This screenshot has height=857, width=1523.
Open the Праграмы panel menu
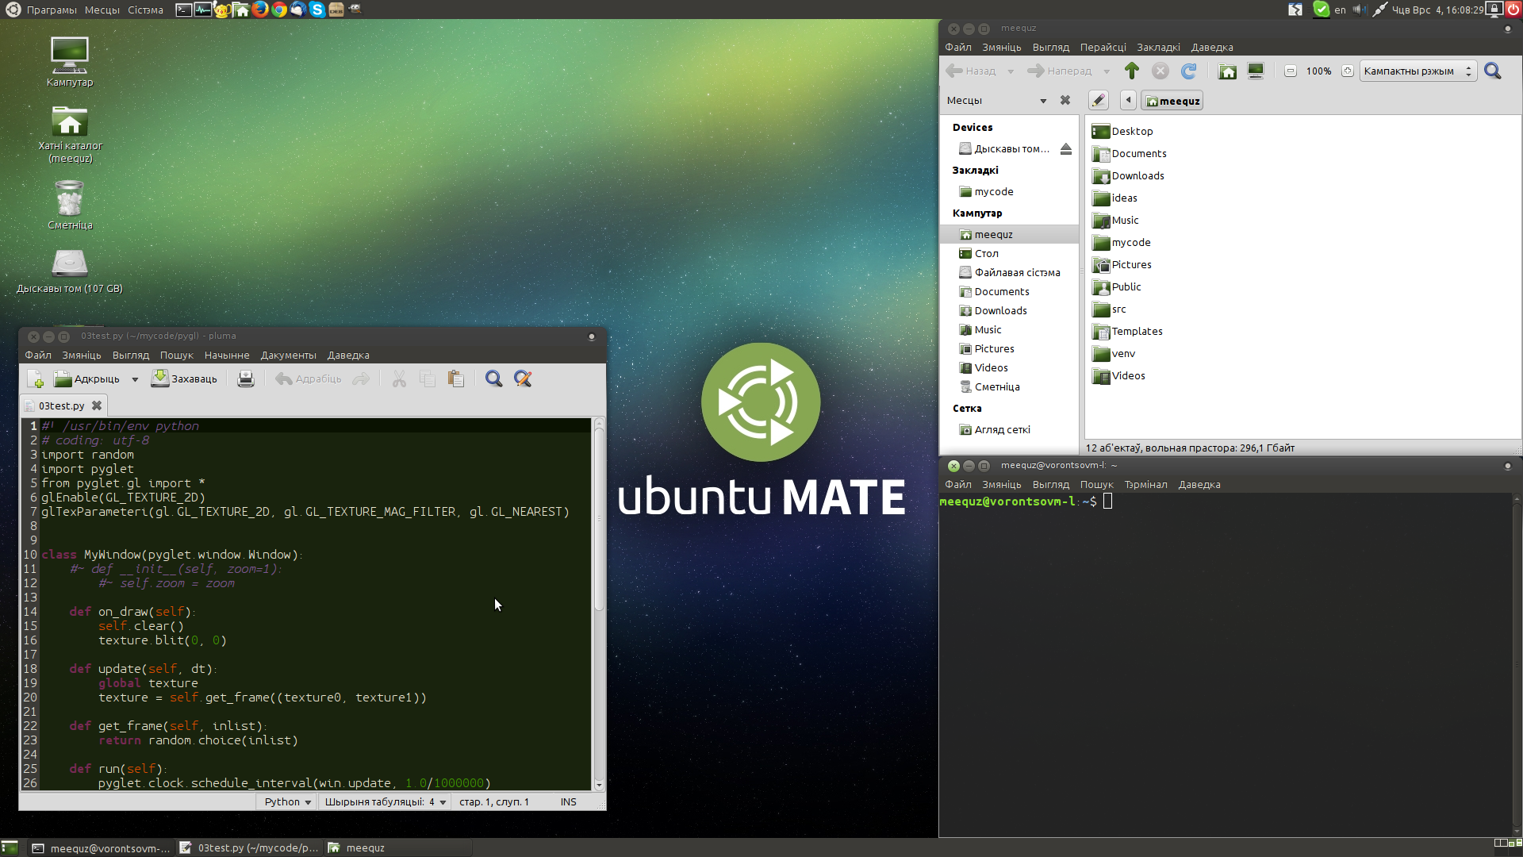[52, 10]
